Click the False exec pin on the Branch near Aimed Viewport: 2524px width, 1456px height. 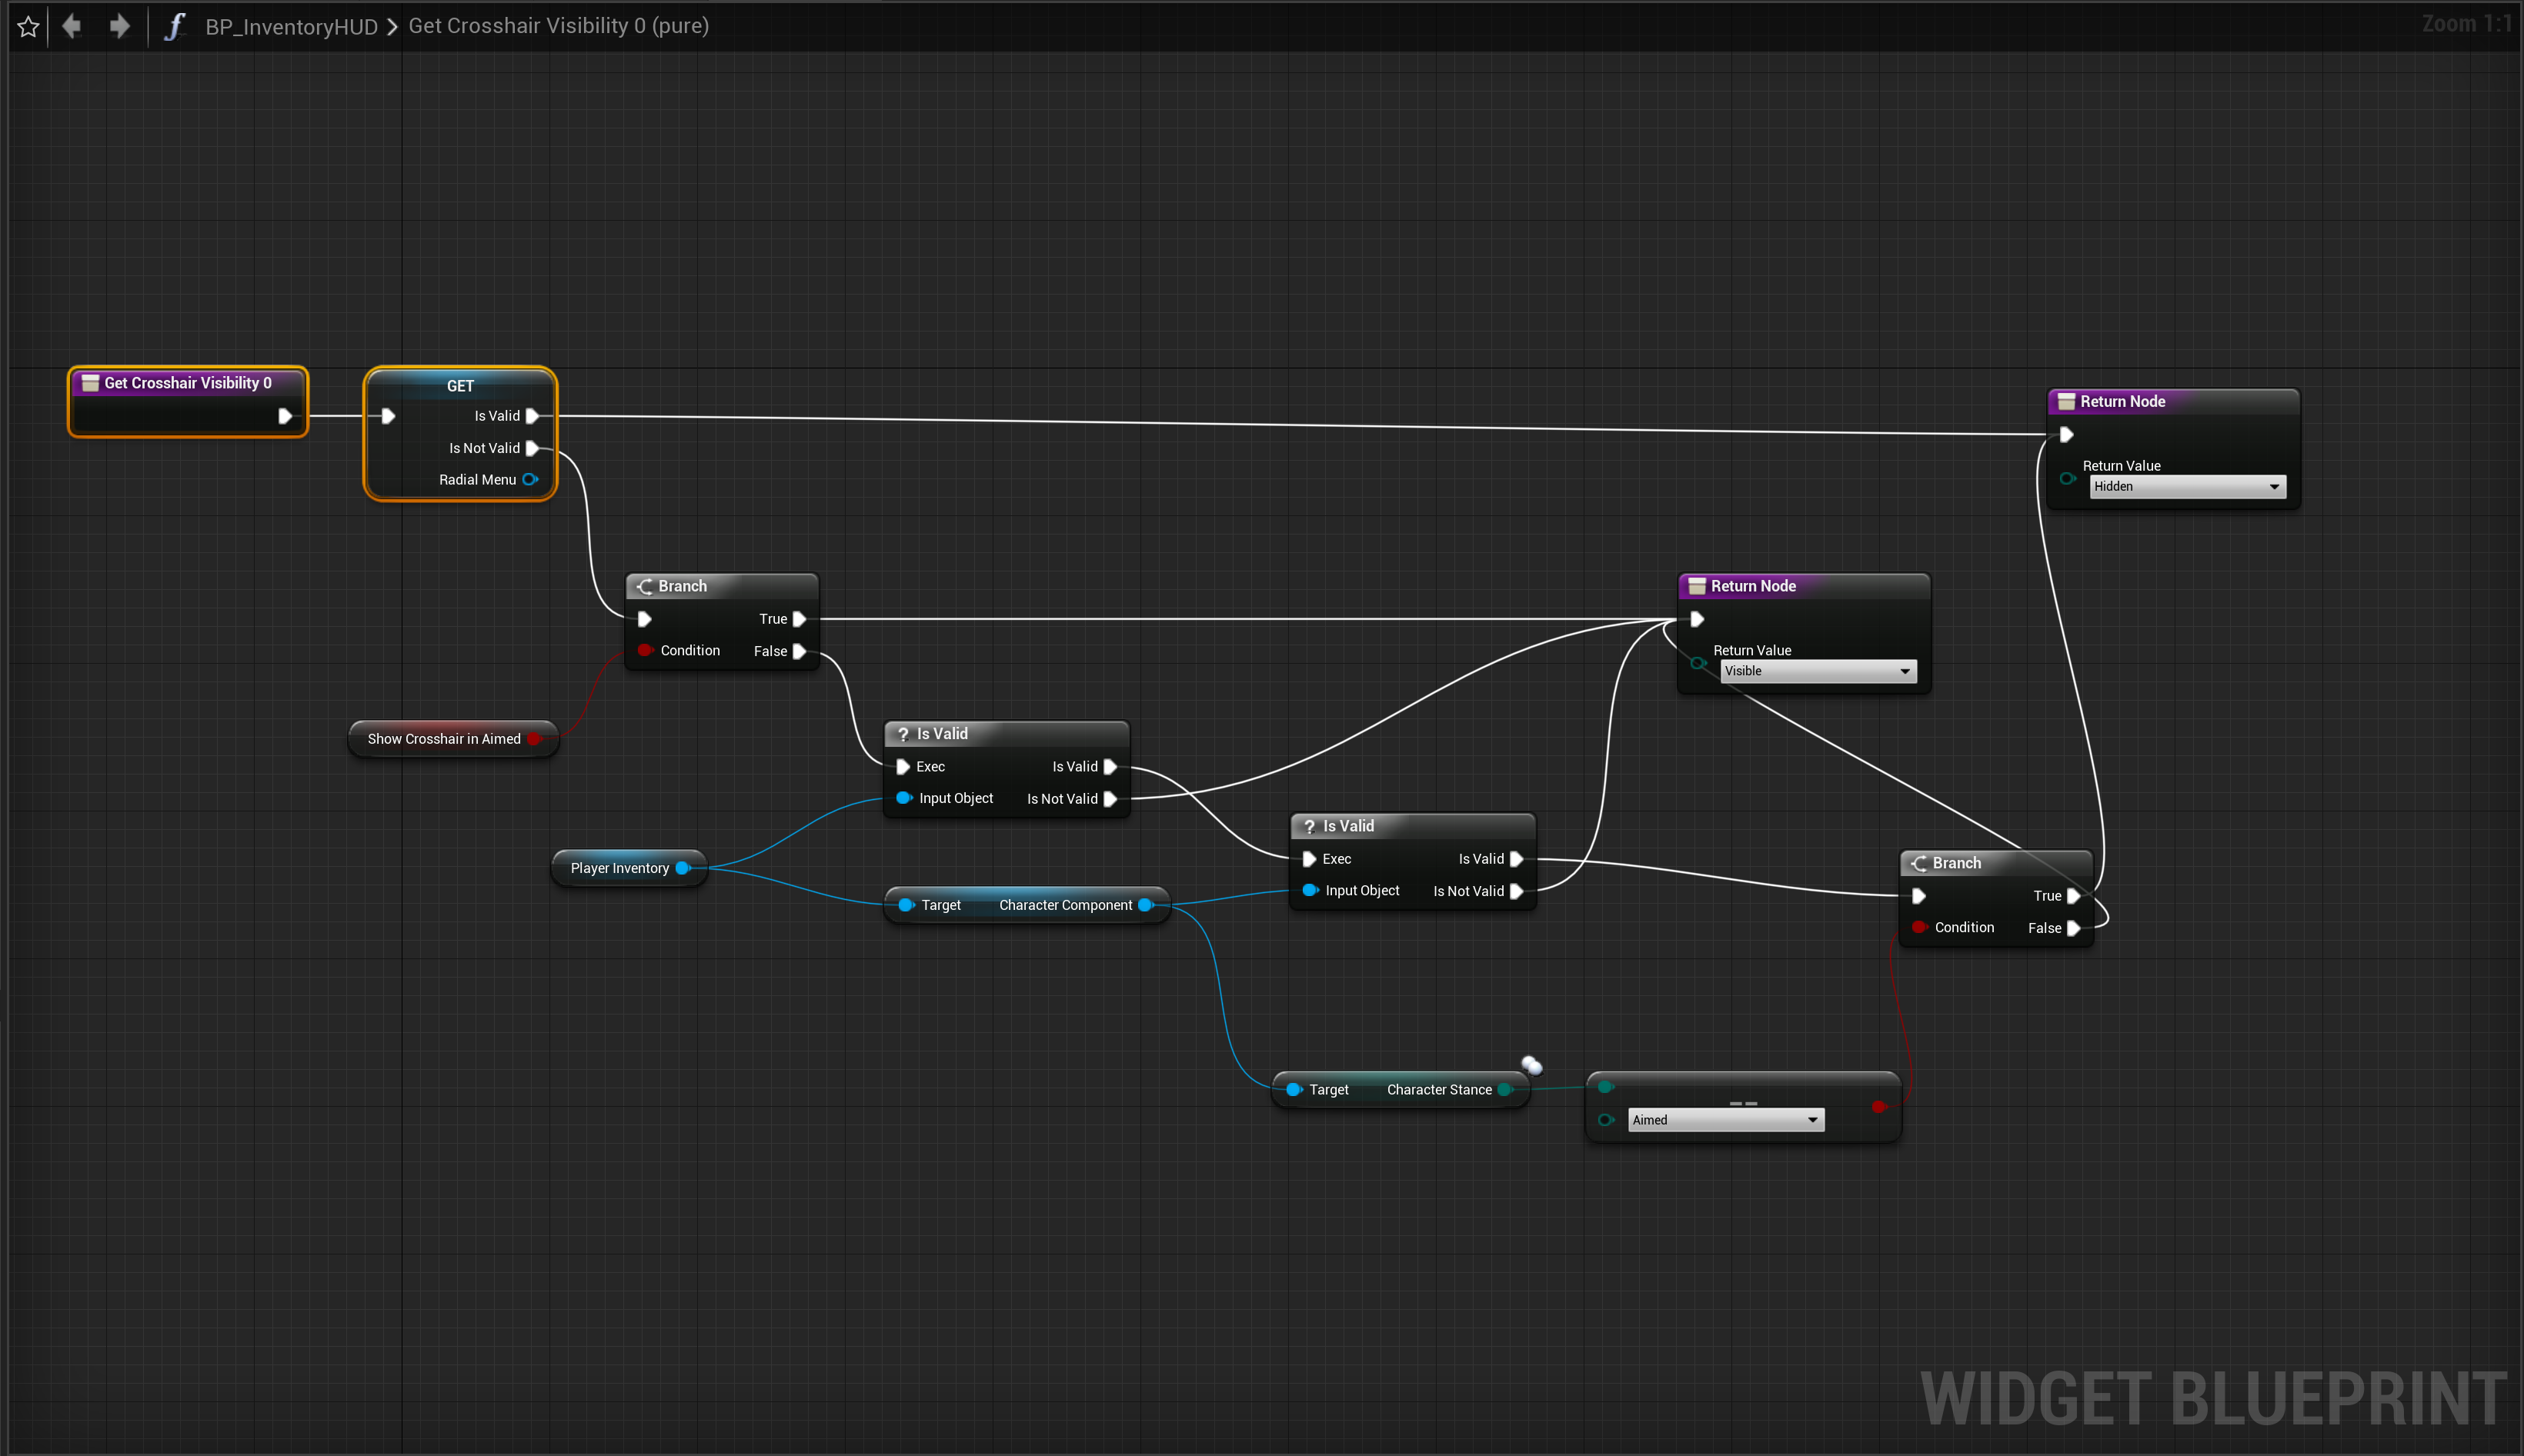pyautogui.click(x=2074, y=928)
